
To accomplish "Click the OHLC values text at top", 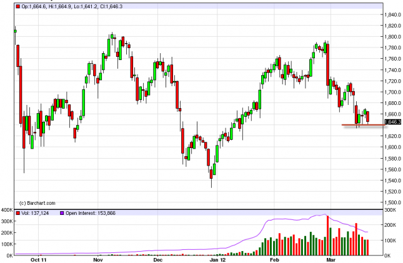I will click(72, 6).
